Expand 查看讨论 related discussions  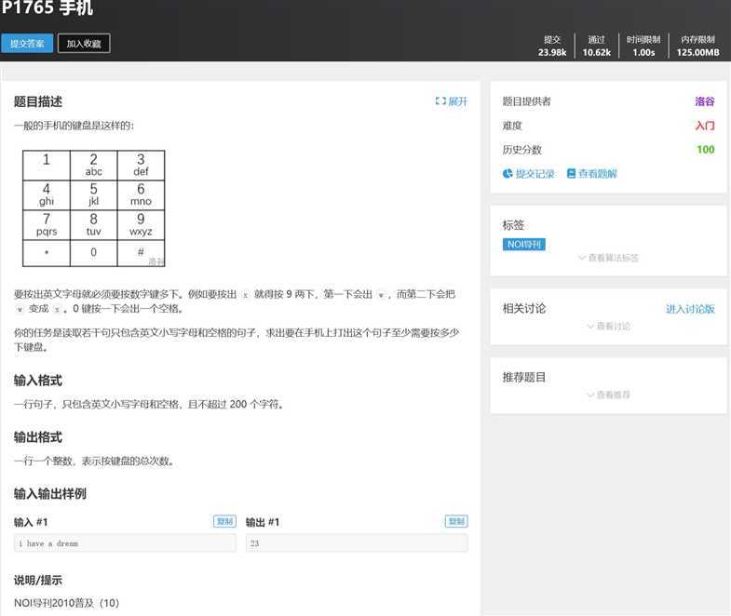(608, 327)
